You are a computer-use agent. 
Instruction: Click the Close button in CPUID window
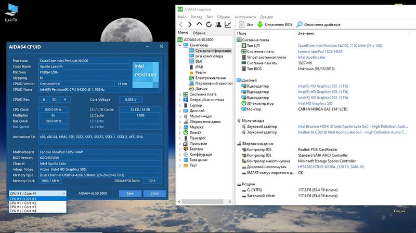[x=154, y=194]
